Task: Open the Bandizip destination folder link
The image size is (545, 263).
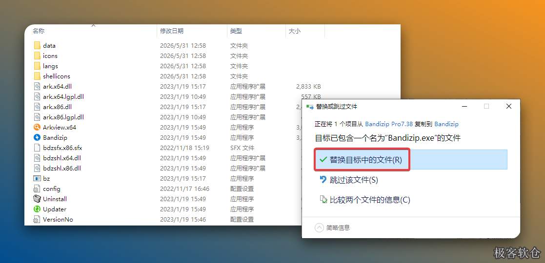Action: (446, 124)
